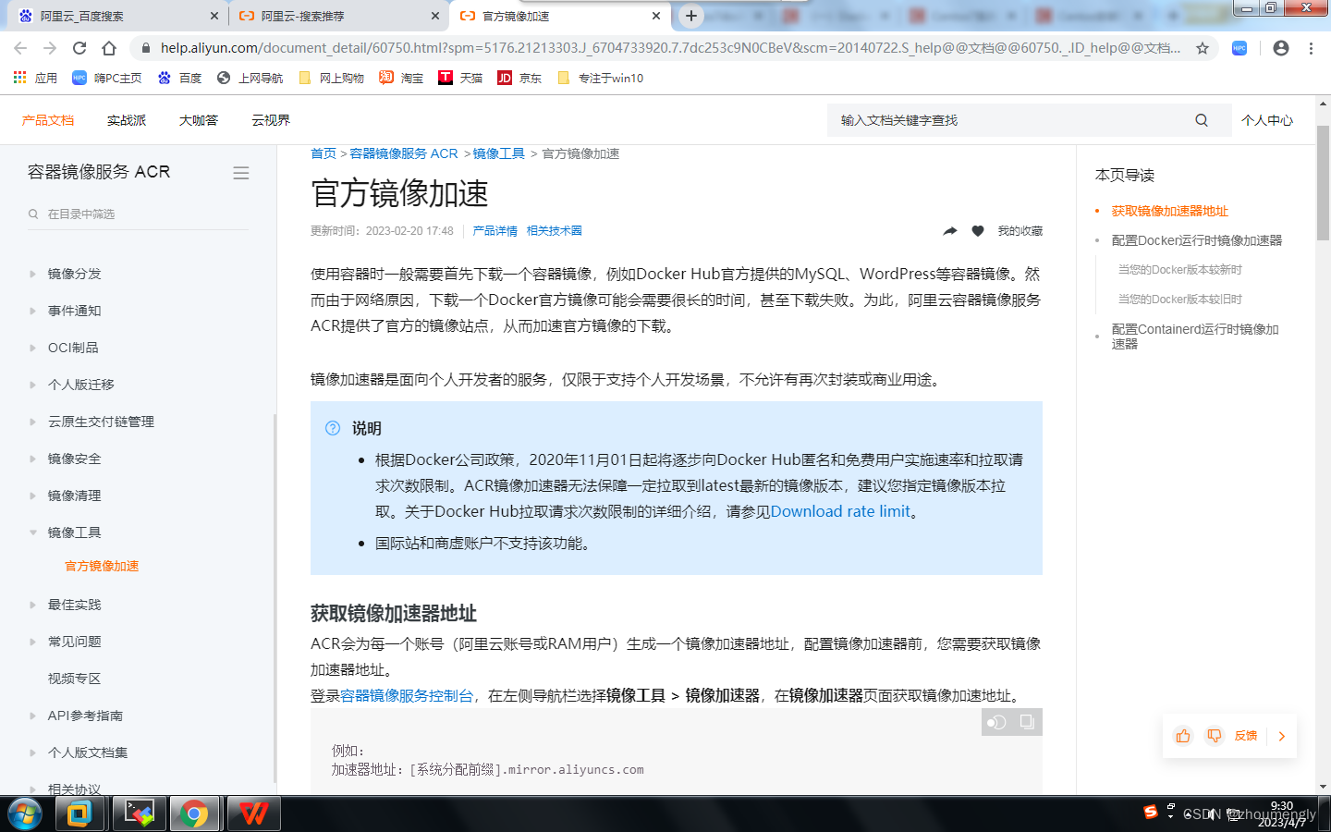Viewport: 1331px width, 832px height.
Task: Favorite the article with the heart icon
Action: [x=978, y=230]
